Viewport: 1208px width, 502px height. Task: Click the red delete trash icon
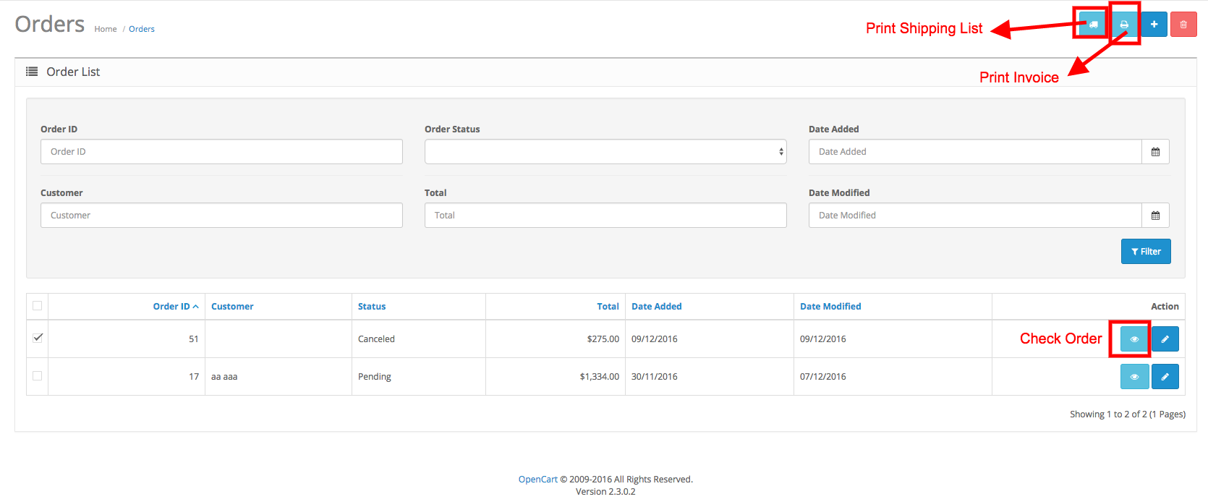(1183, 25)
